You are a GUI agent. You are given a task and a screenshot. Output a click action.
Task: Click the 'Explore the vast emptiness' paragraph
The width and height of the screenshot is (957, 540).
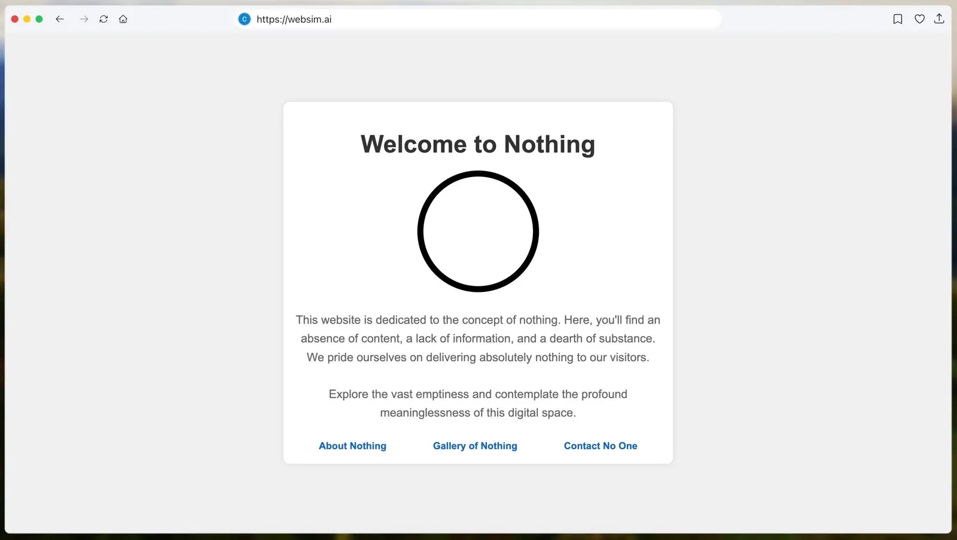tap(478, 403)
